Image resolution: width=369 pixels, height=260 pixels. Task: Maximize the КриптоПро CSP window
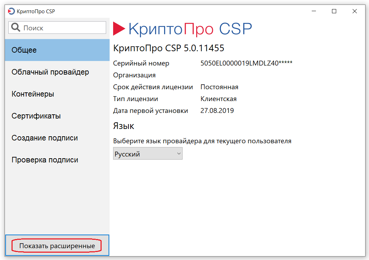(334, 11)
